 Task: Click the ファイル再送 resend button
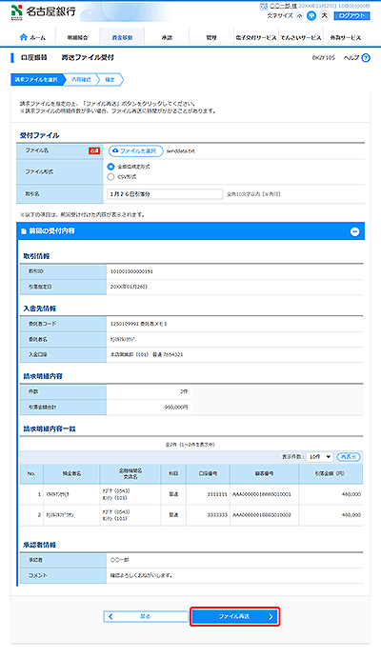(x=234, y=616)
